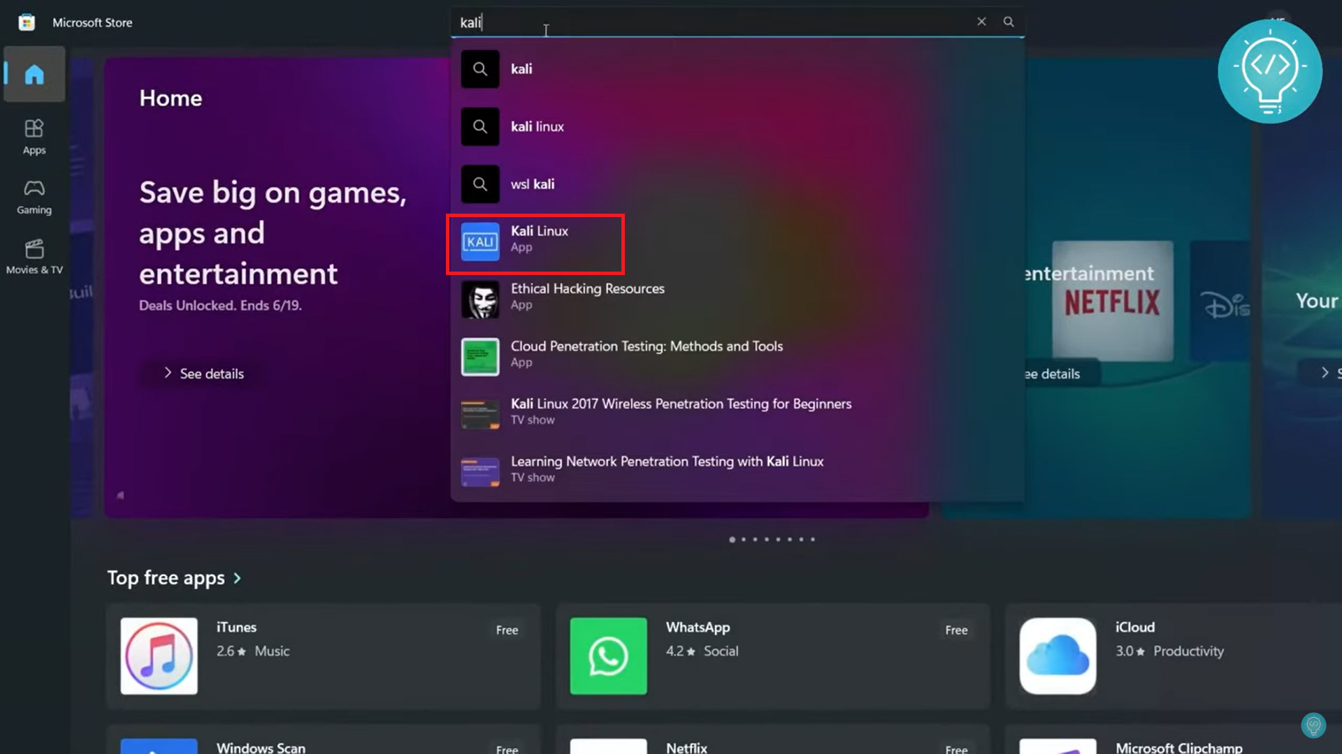
Task: Click the magnifier icon to run the search
Action: pyautogui.click(x=1009, y=22)
